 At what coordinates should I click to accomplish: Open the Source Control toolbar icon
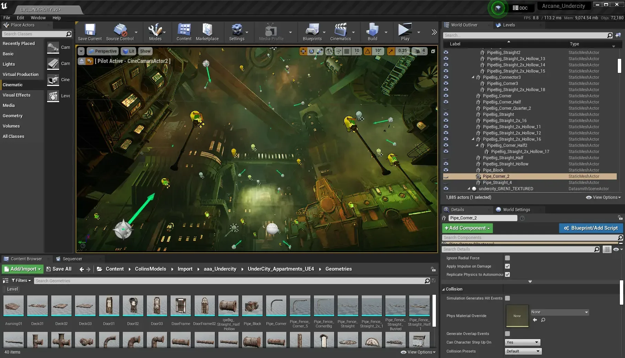click(120, 32)
